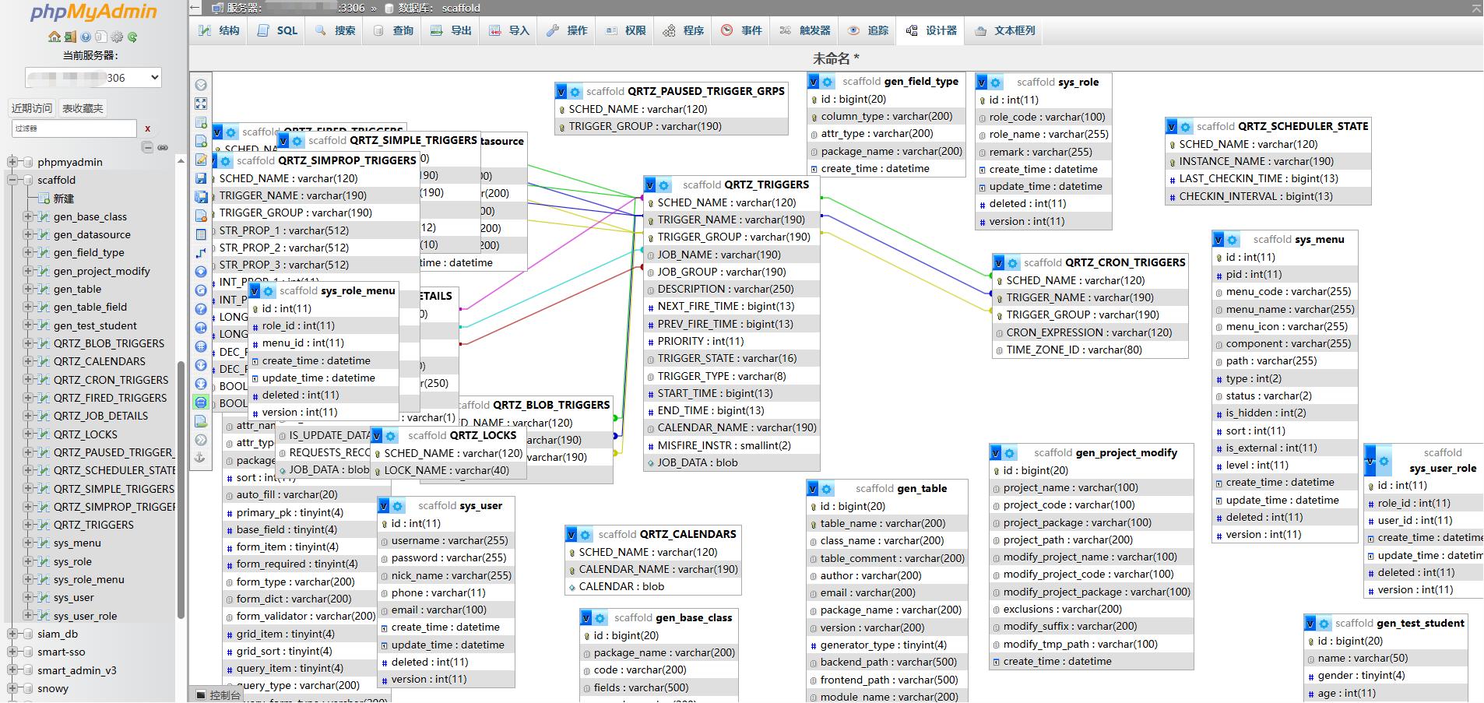Viewport: 1484px width, 703px height.
Task: Open gear options on sys_menu table
Action: coord(1232,240)
